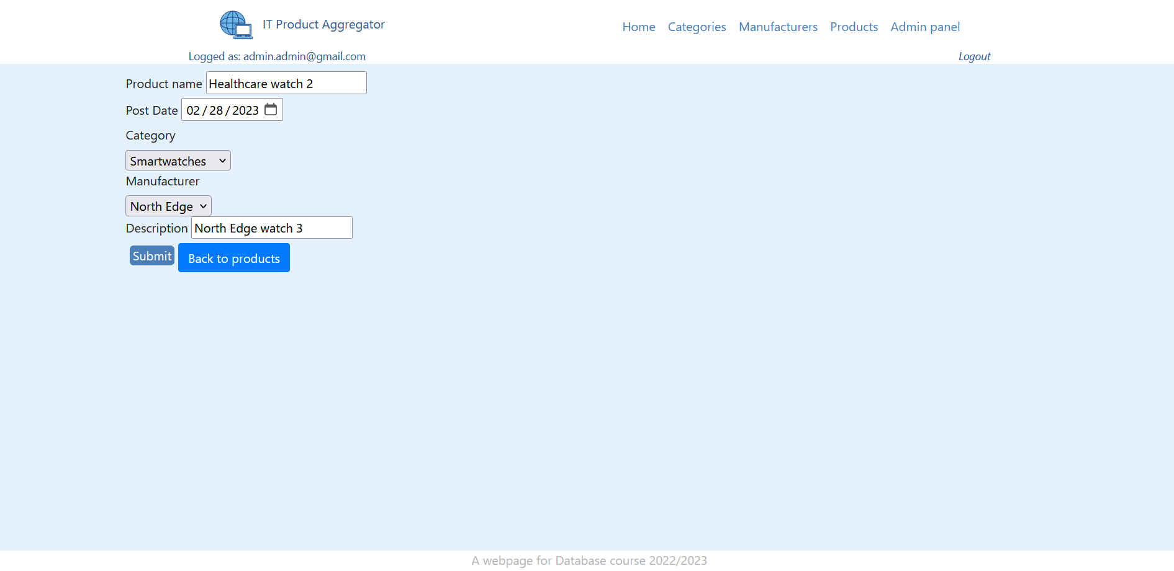
Task: Expand the Manufacturer dropdown showing North Edge
Action: (168, 206)
